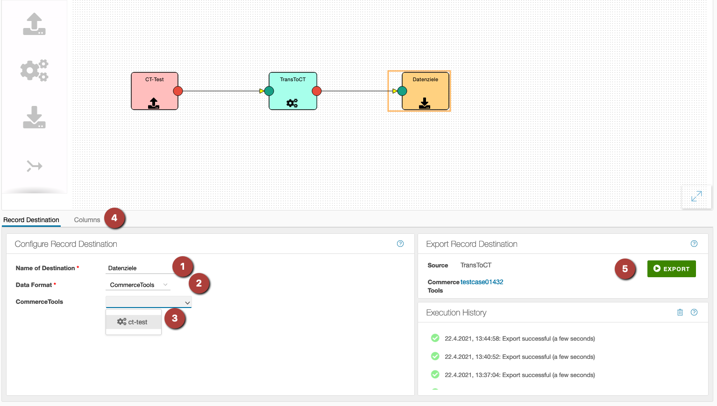Open the Data Format dropdown
Viewport: 717px width, 406px height.
(x=138, y=285)
